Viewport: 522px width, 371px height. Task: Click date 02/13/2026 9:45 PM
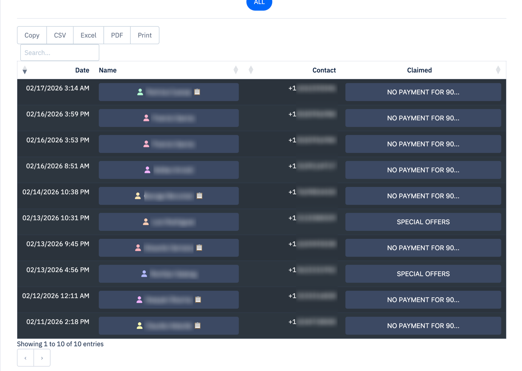click(58, 244)
